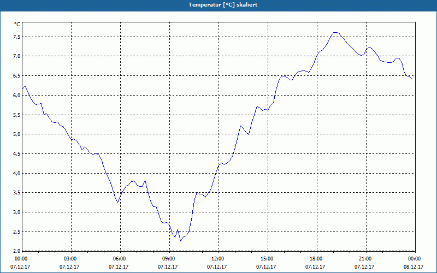Click the 07.12.17 date under 18:00
The width and height of the screenshot is (437, 273).
point(315,267)
